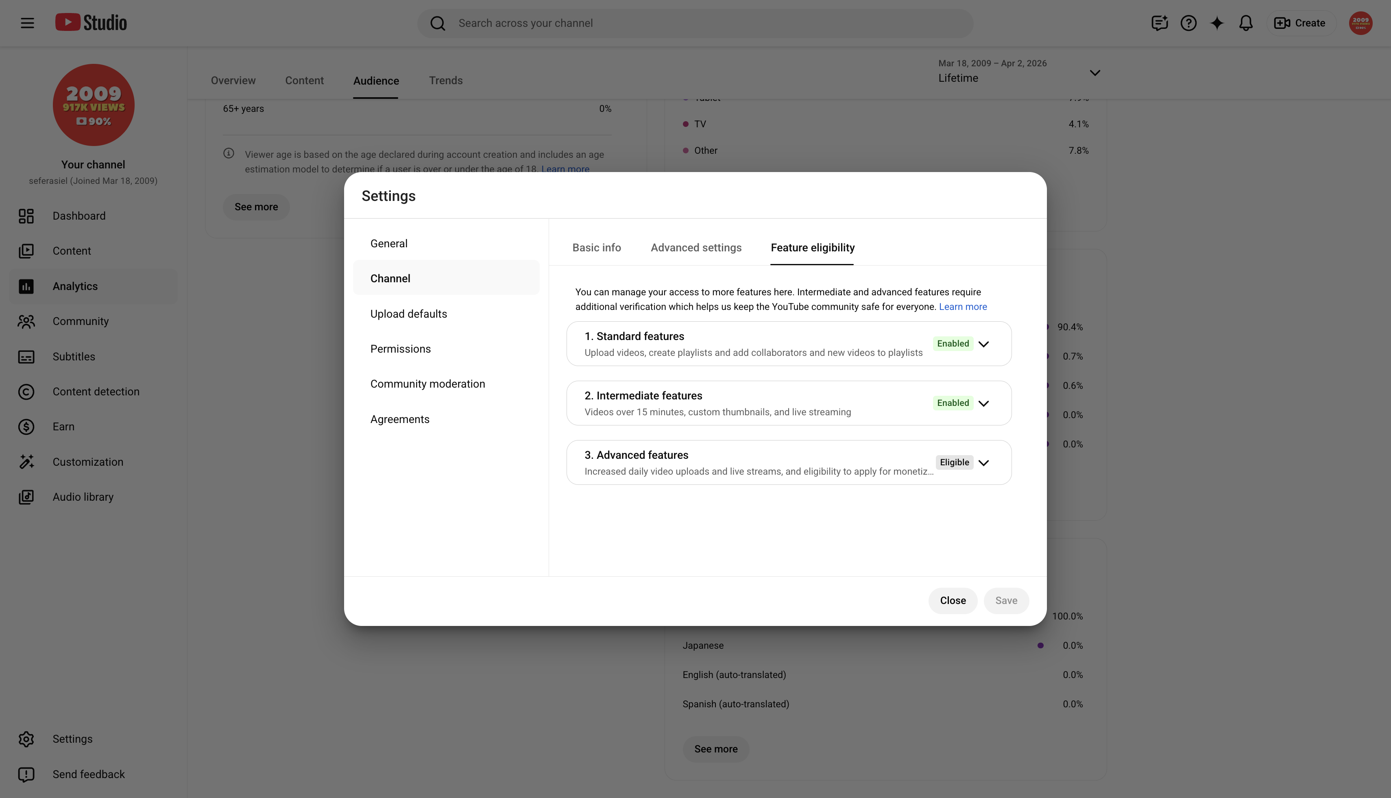Open the Trends analytics tab
Viewport: 1391px width, 798px height.
[446, 81]
